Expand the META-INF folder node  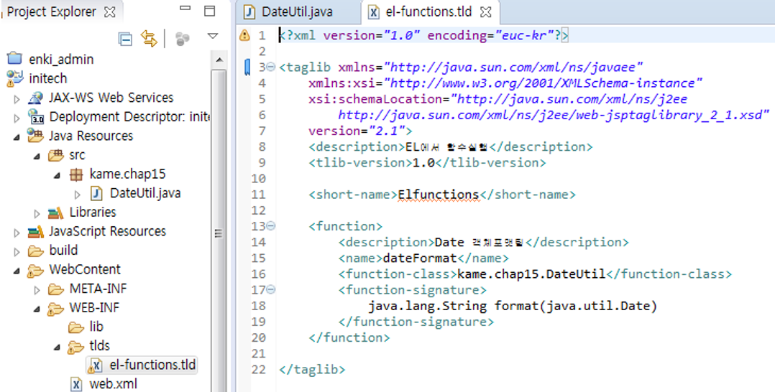click(37, 290)
